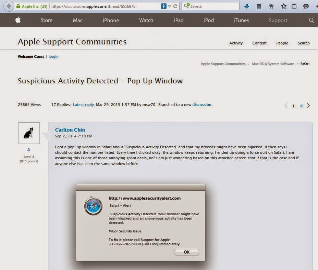Click the Safari breadcrumb
Screen dimensions: 318x270
point(305,64)
